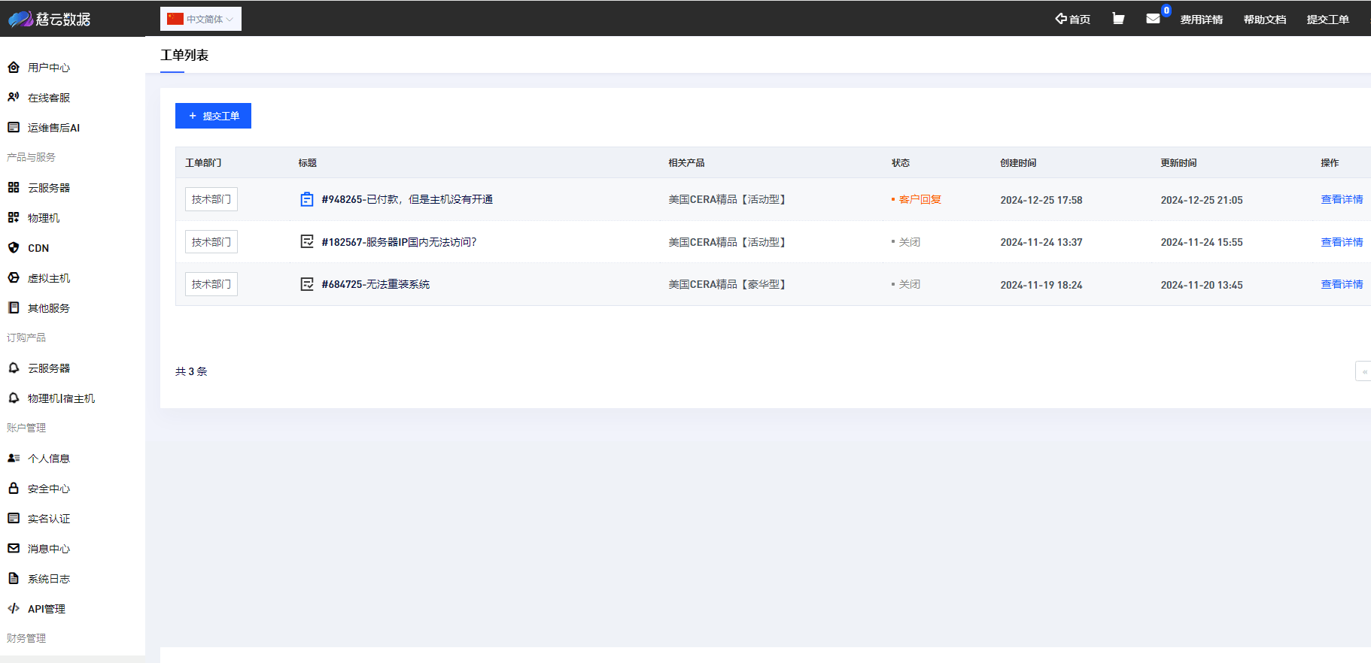
Task: Open 查看详情 for ticket #182567
Action: pos(1342,242)
